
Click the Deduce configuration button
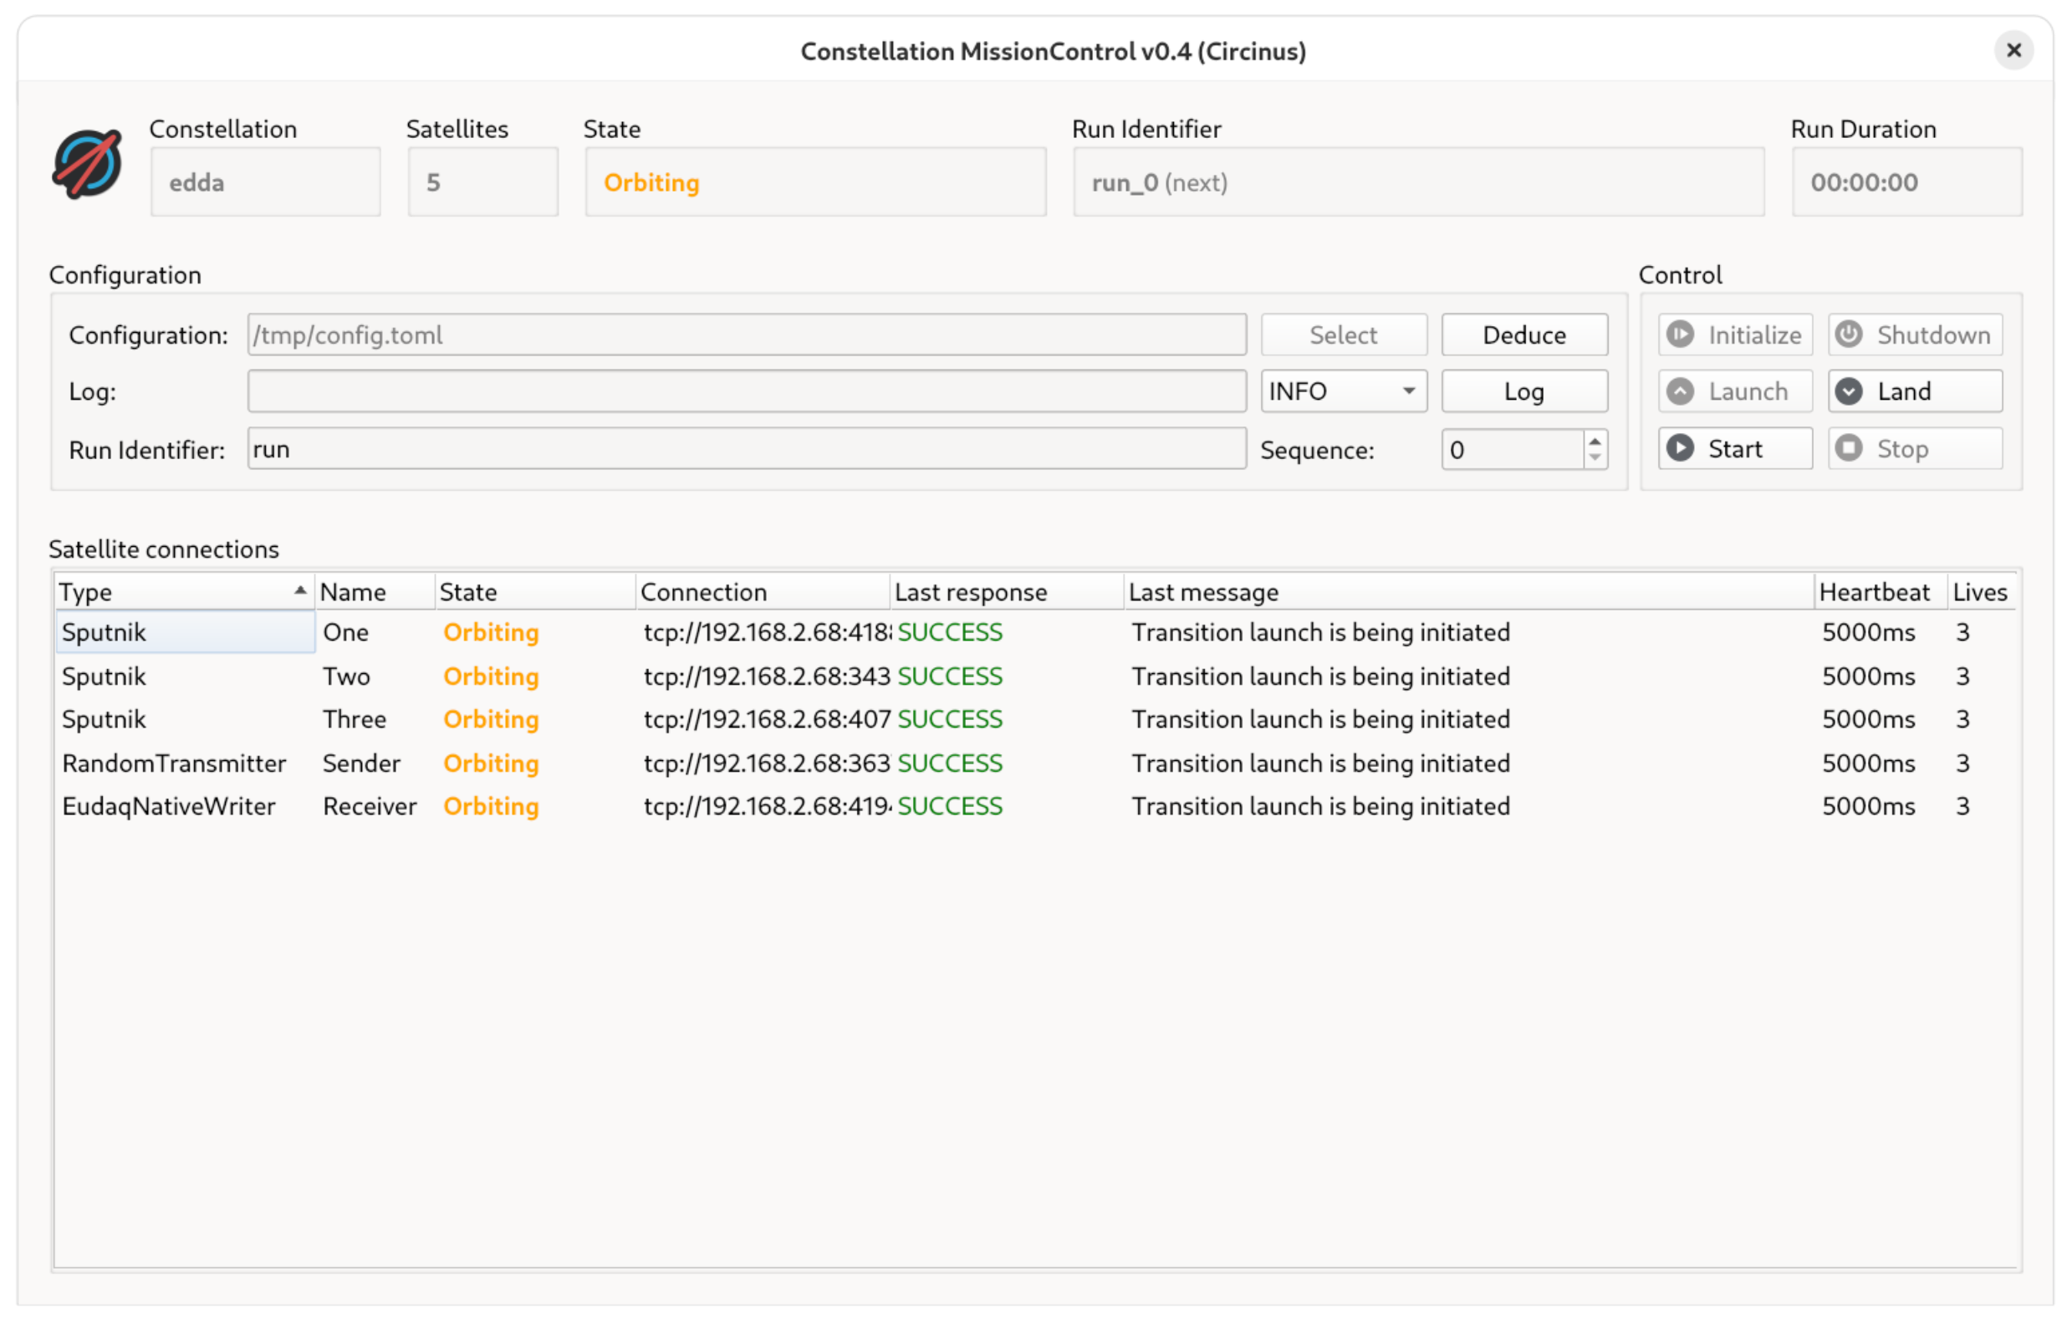click(1525, 334)
